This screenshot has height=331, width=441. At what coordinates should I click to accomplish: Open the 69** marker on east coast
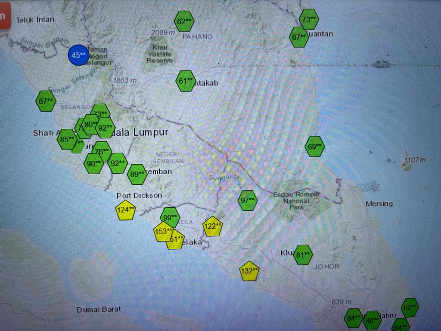315,147
